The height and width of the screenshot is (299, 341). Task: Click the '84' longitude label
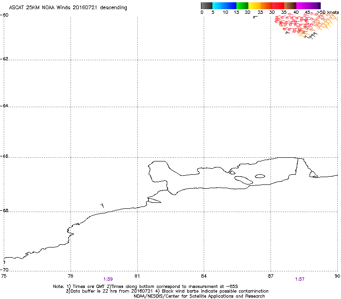point(204,276)
